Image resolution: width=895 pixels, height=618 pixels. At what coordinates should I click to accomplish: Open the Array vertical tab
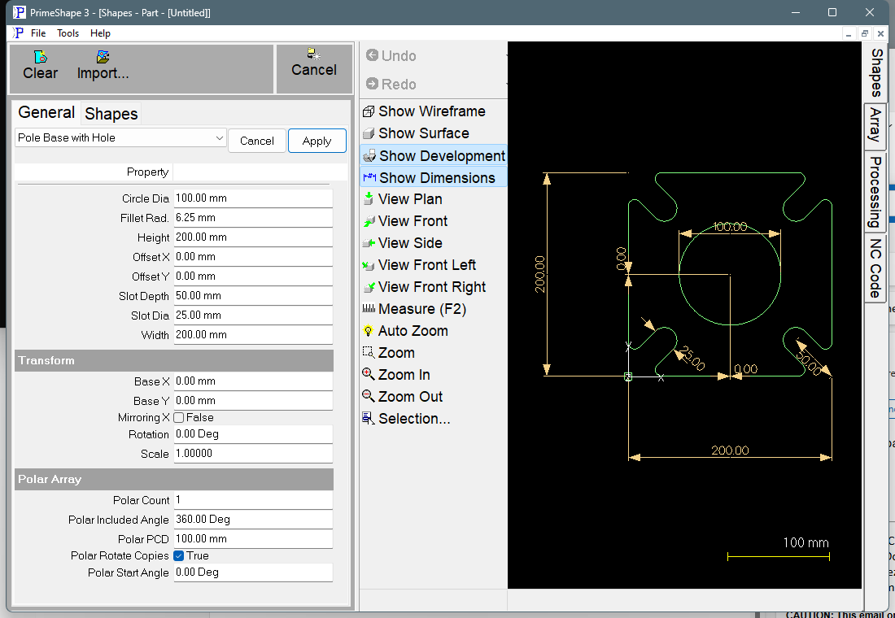875,125
